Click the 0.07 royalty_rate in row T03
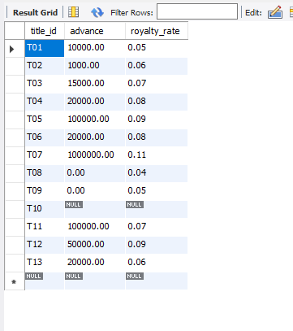The image size is (293, 331). pos(157,84)
